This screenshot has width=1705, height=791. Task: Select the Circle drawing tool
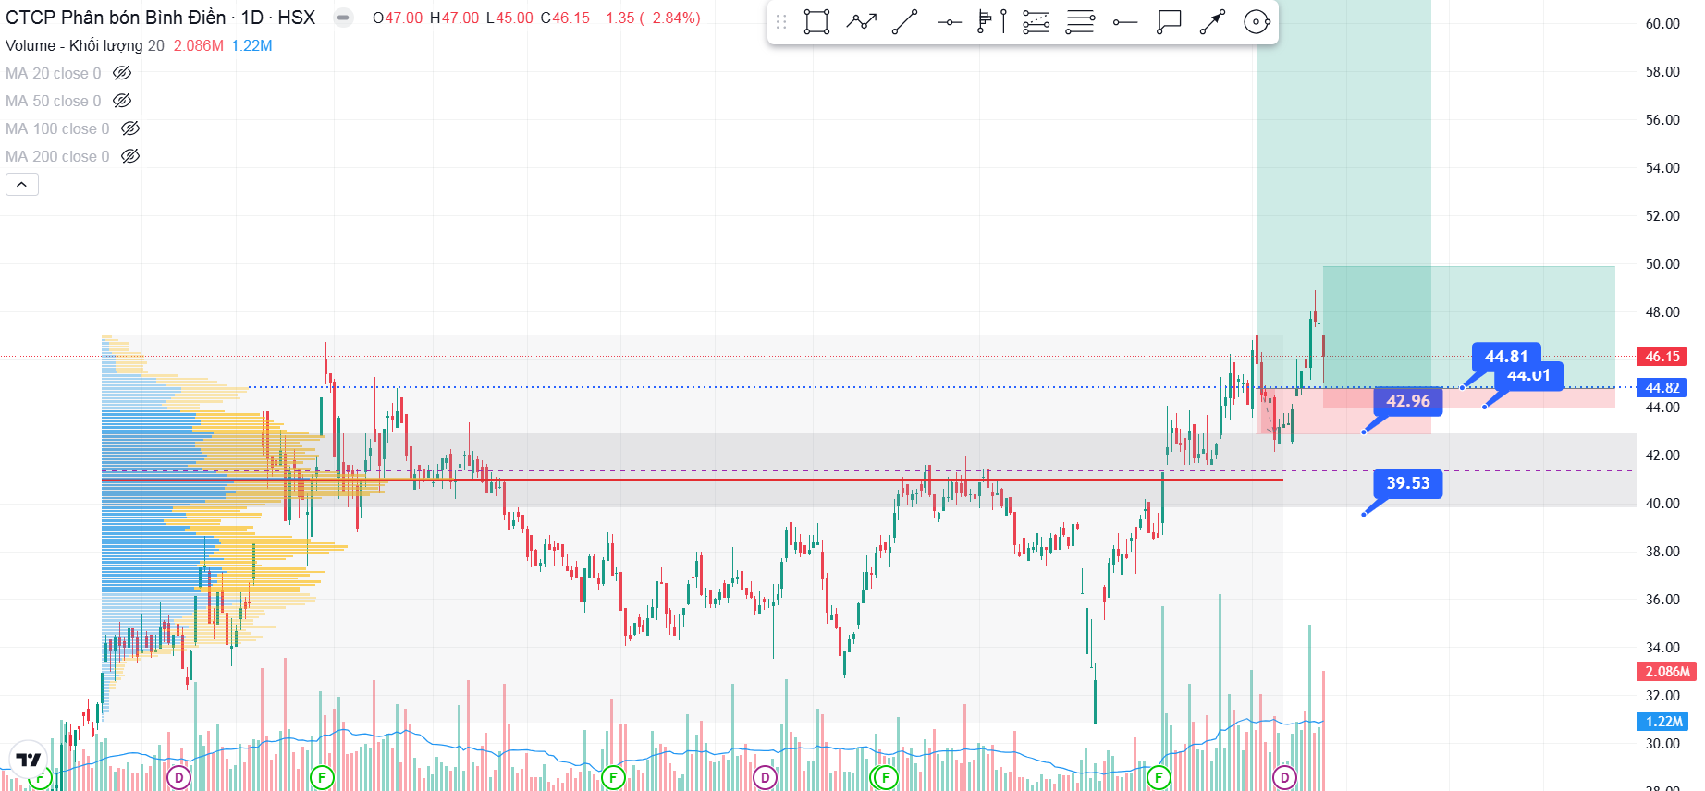(1257, 22)
